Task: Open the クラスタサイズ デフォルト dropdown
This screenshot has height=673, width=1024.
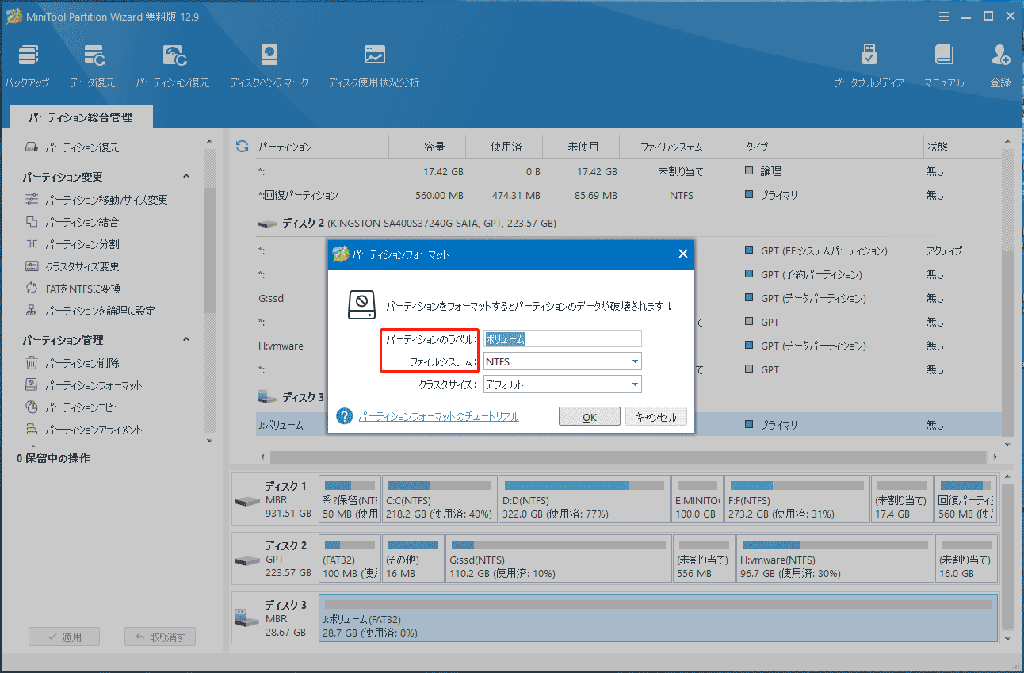Action: coord(635,384)
